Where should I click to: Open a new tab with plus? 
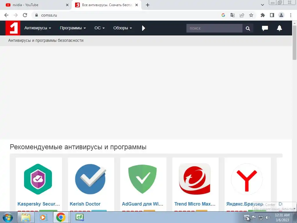pyautogui.click(x=148, y=5)
